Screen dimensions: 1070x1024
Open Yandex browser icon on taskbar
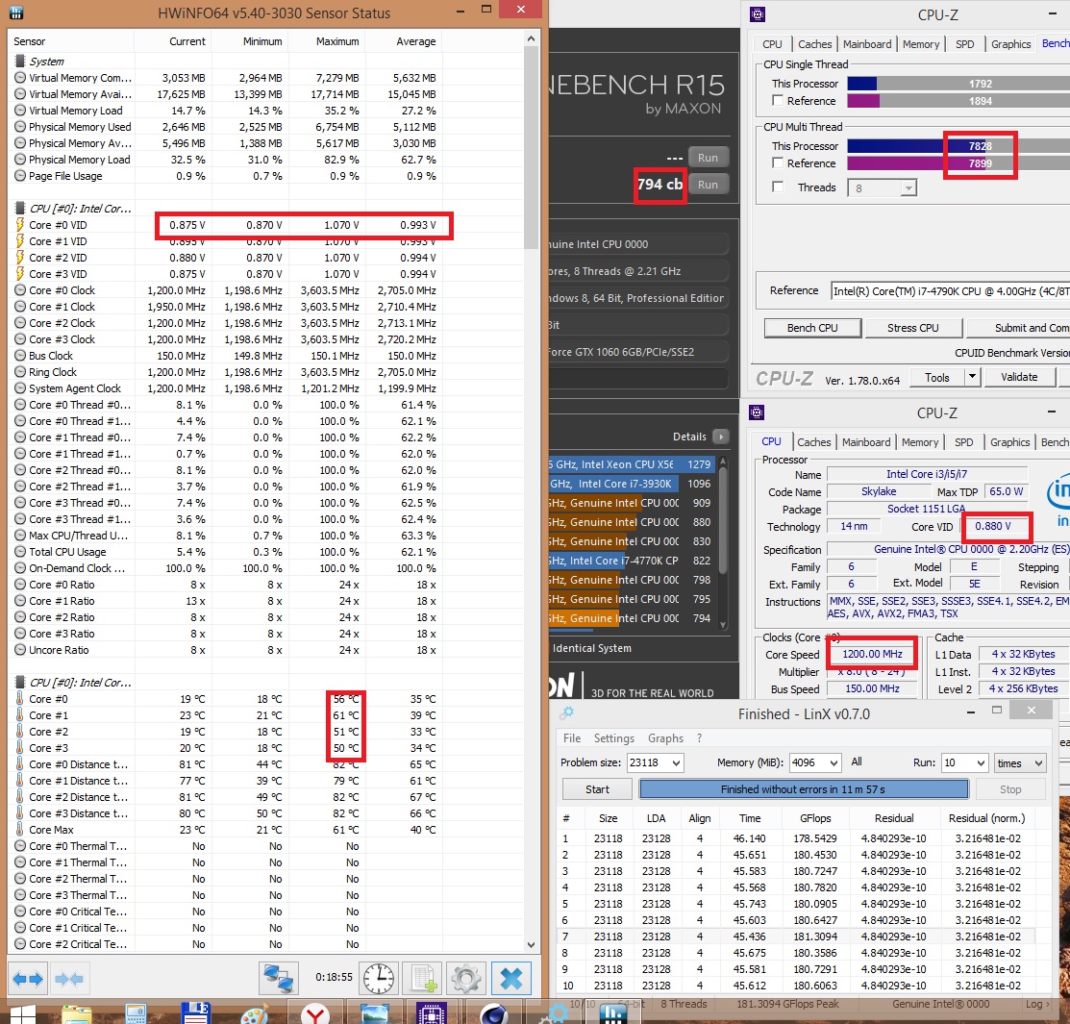[x=314, y=1014]
